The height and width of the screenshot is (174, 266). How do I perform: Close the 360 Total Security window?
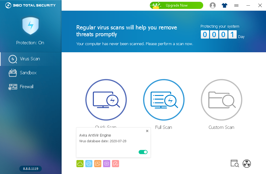(260, 5)
